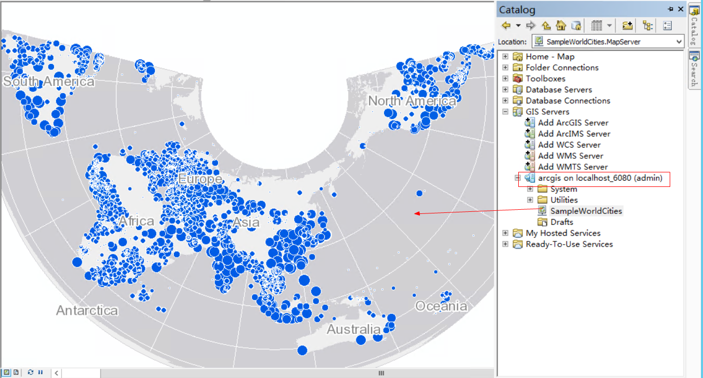
Task: Click Add WMS Server item
Action: pyautogui.click(x=570, y=156)
